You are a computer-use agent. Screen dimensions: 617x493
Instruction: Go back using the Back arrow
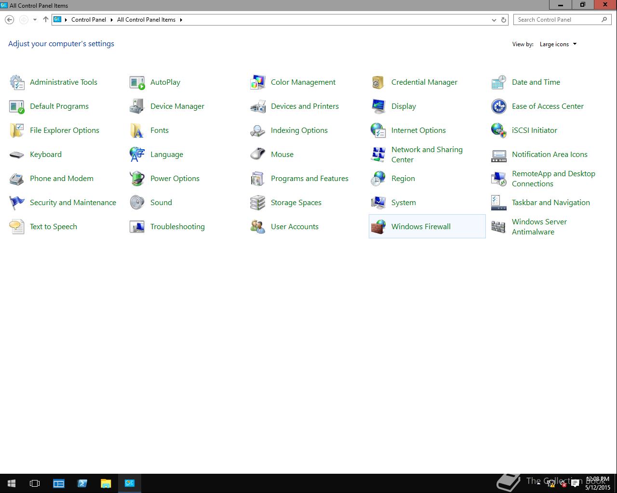tap(9, 20)
